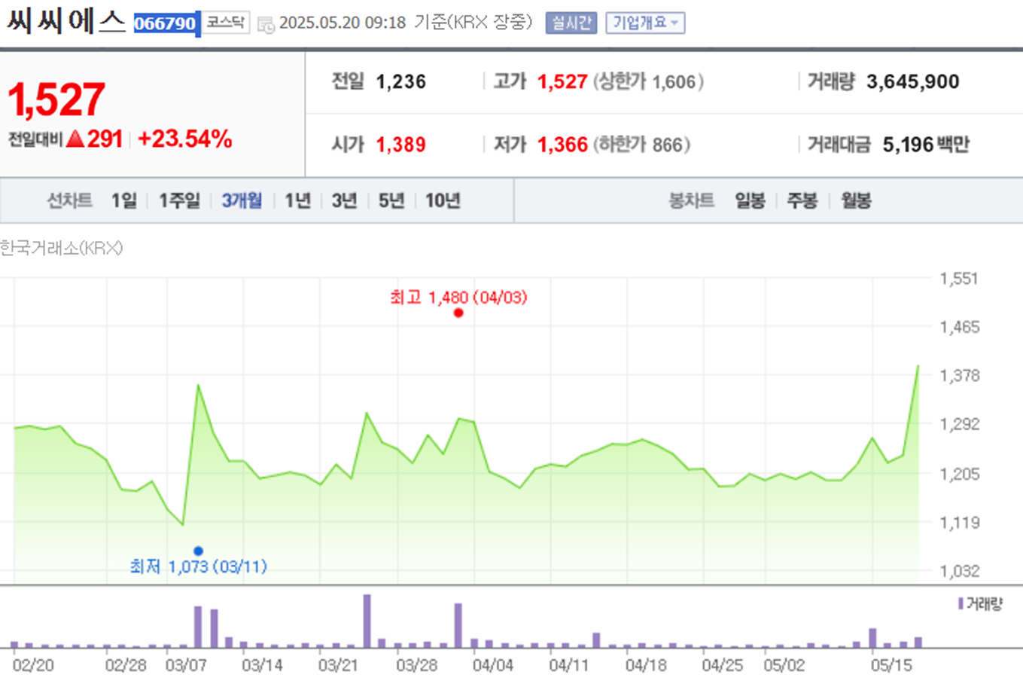Viewport: 1023px width, 696px height.
Task: Click the 전일 value 1,236
Action: tap(401, 81)
